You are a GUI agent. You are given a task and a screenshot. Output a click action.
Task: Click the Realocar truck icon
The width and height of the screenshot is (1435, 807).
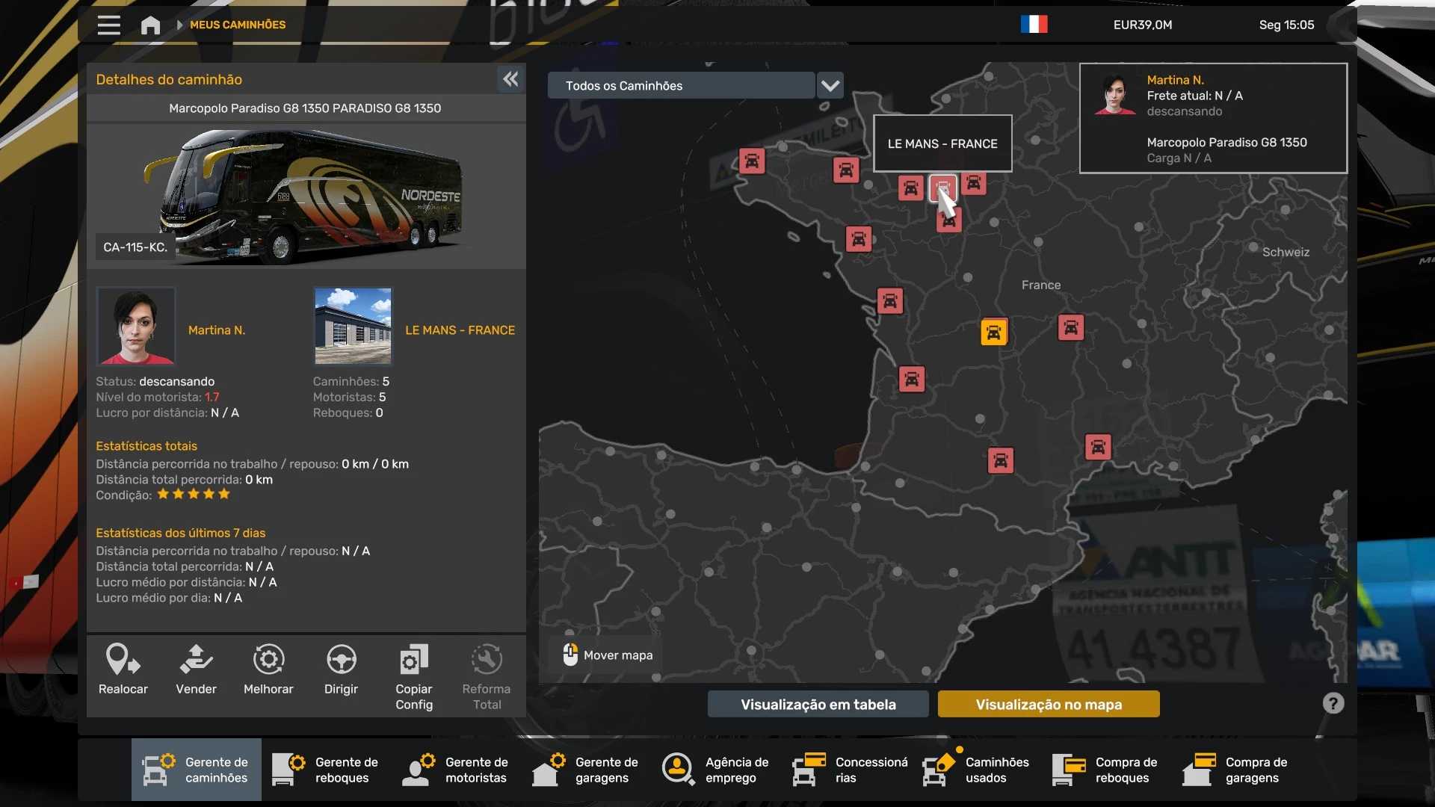click(123, 660)
